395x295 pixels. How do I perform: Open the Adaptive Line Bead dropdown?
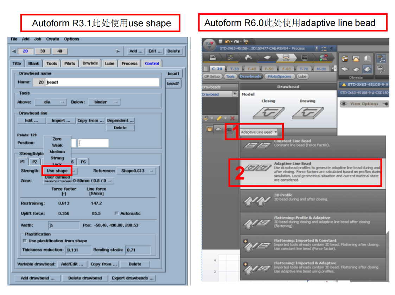(259, 132)
